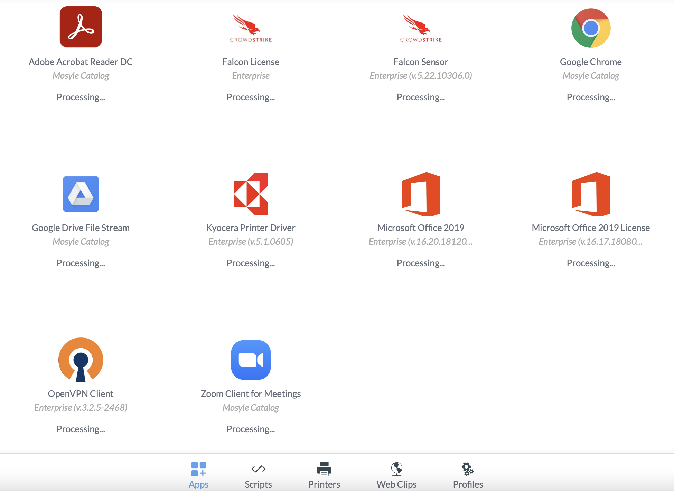The height and width of the screenshot is (491, 674).
Task: Open the Printers tab label
Action: (x=324, y=484)
